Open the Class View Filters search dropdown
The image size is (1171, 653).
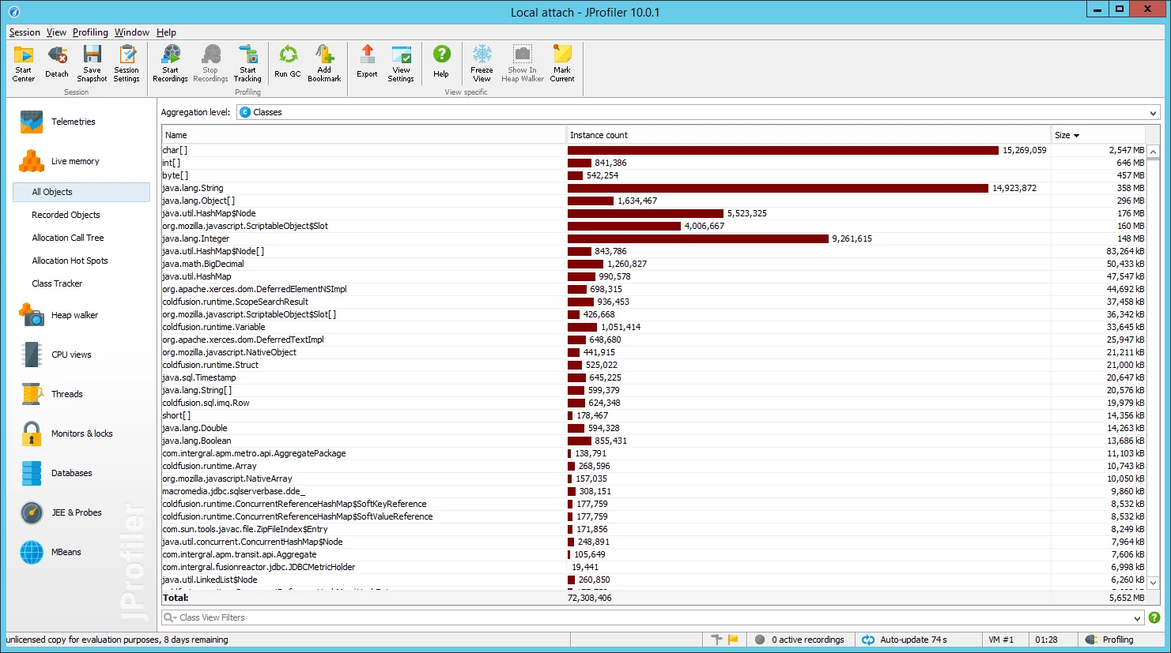click(169, 617)
